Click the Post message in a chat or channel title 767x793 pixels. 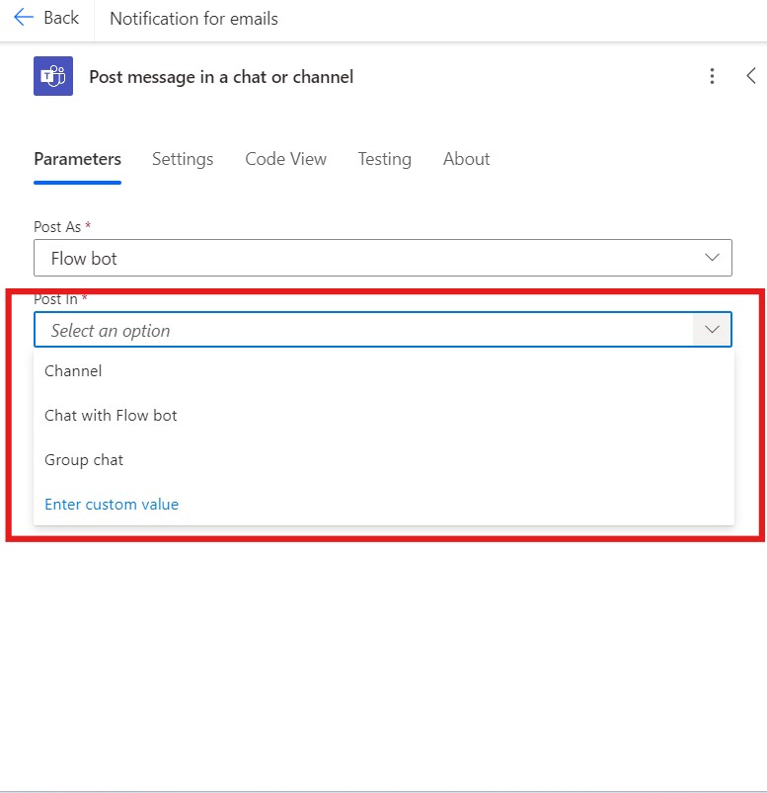pyautogui.click(x=221, y=77)
